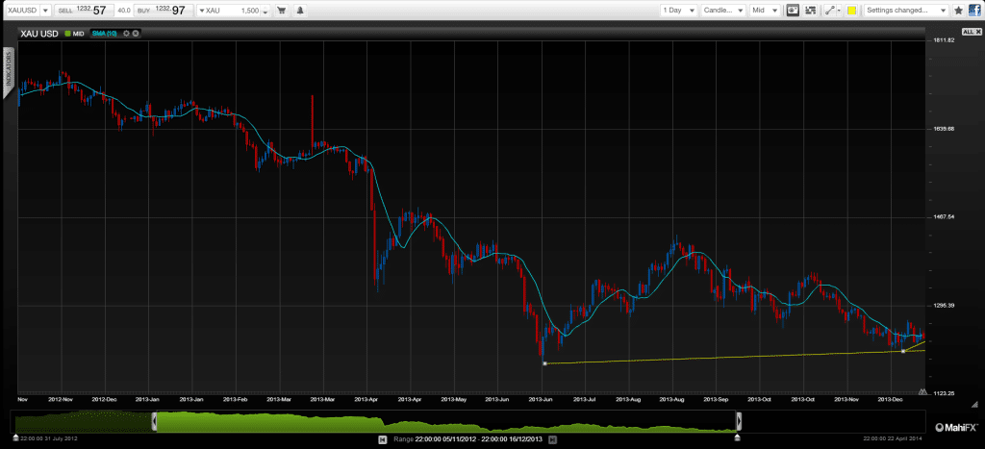Click the skip to range end icon
Screen dimensions: 985x449
[553, 439]
